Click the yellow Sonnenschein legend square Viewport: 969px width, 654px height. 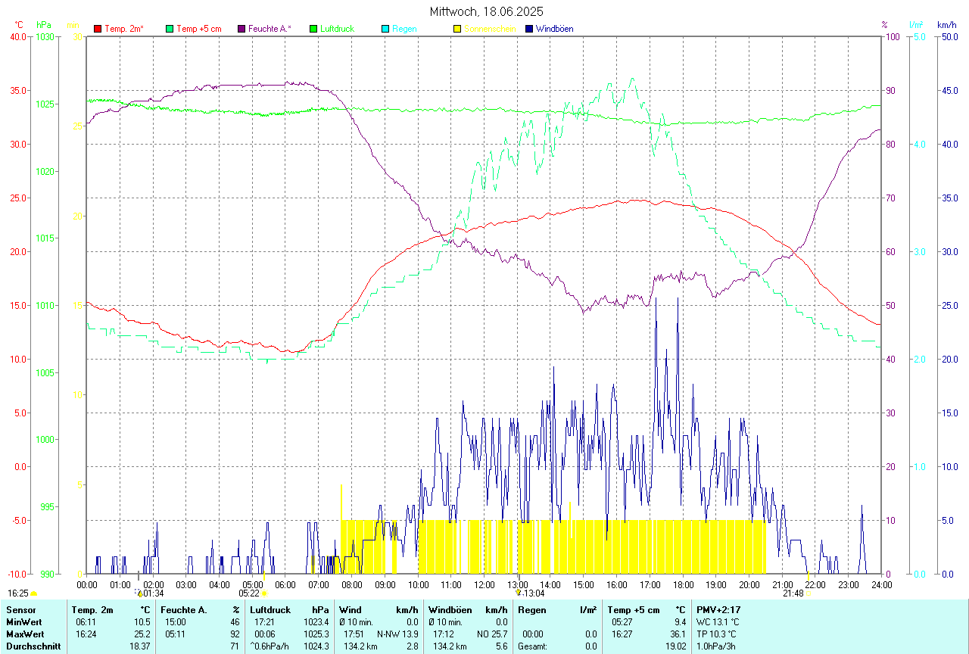tap(457, 29)
